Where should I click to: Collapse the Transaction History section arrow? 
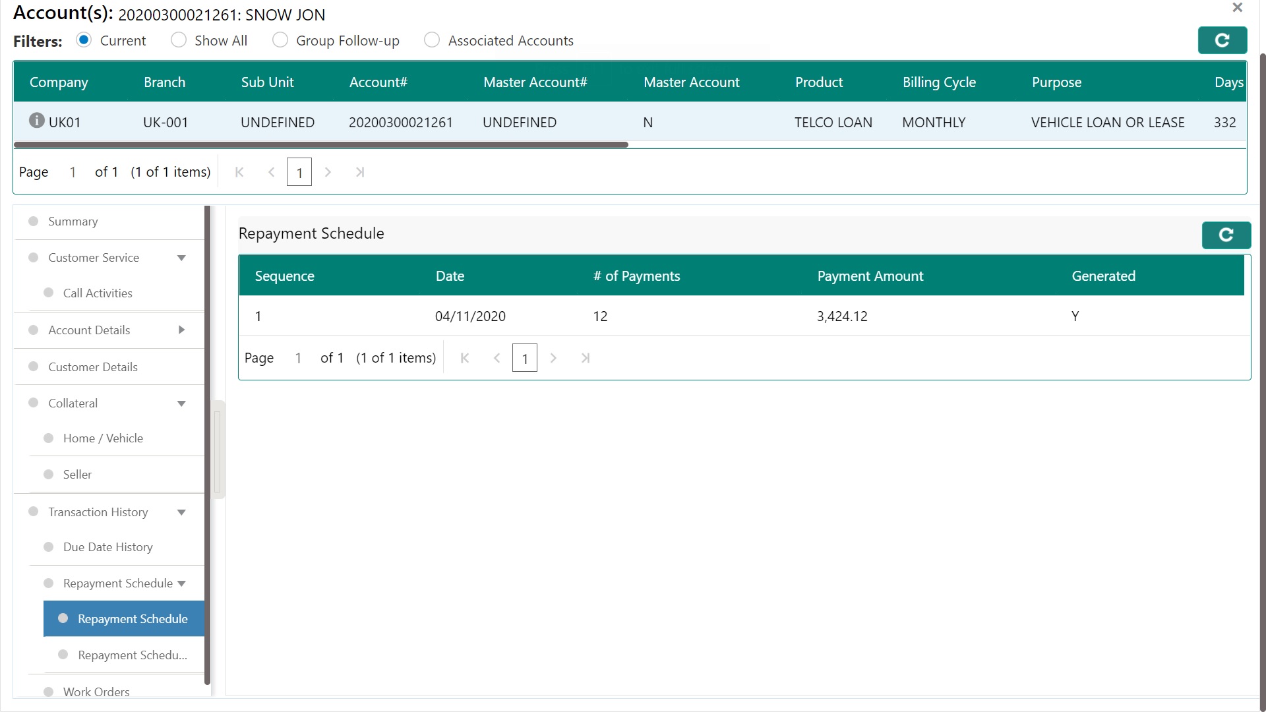point(181,512)
